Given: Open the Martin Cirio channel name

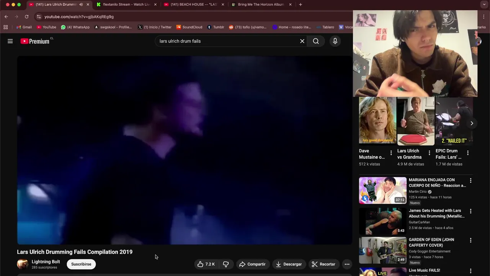Looking at the screenshot, I should 418,192.
